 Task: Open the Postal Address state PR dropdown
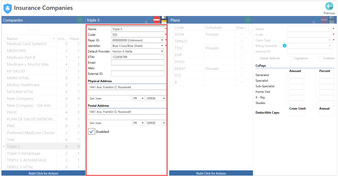coord(143,123)
